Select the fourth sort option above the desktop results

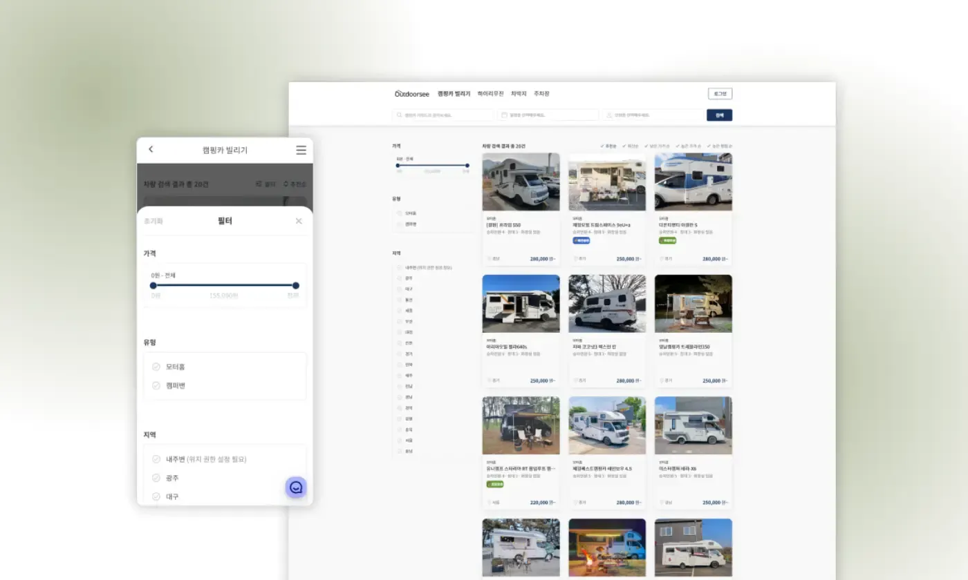[688, 146]
